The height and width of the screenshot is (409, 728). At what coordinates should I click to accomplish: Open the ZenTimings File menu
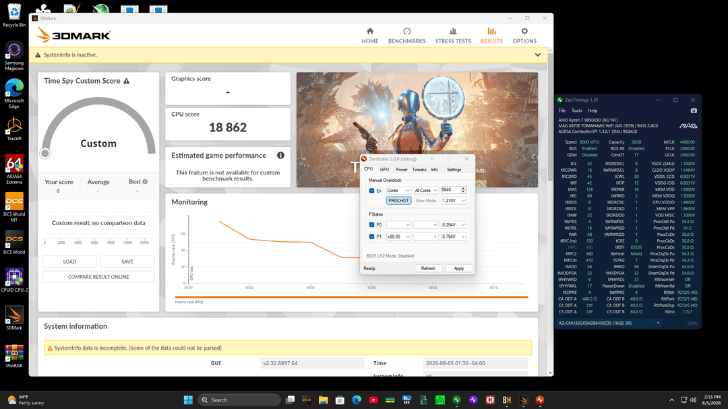[562, 111]
